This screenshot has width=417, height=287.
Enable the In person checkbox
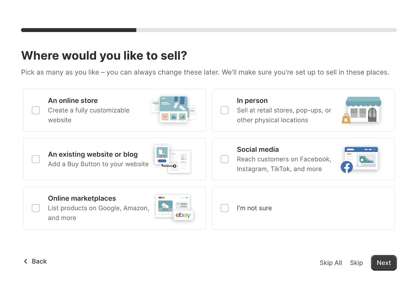pos(225,110)
